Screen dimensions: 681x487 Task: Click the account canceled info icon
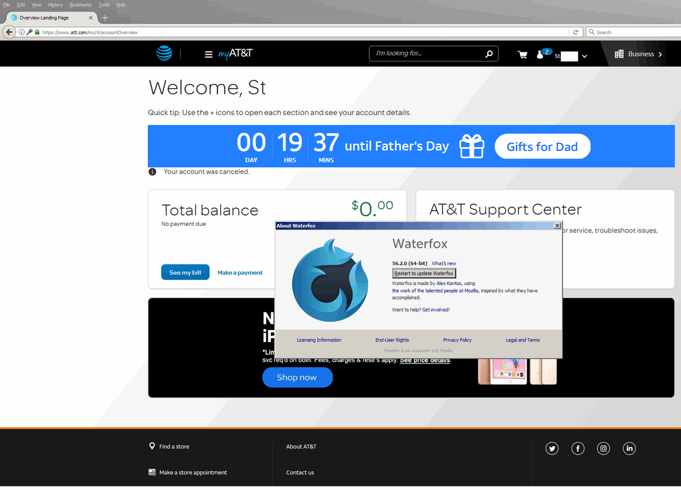(153, 172)
